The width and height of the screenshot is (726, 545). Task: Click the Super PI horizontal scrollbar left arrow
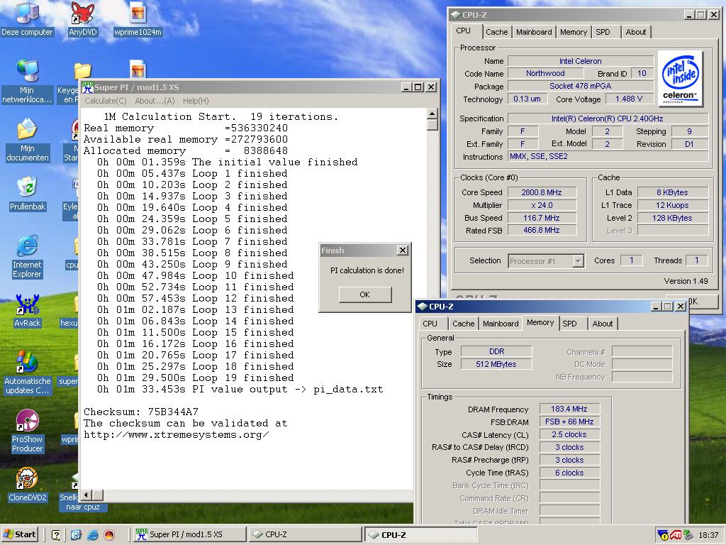tap(86, 495)
